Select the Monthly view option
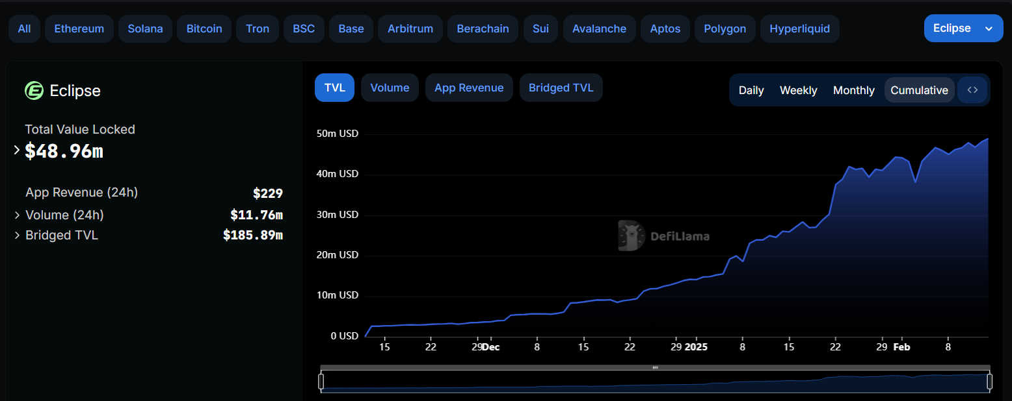1012x401 pixels. [x=853, y=90]
